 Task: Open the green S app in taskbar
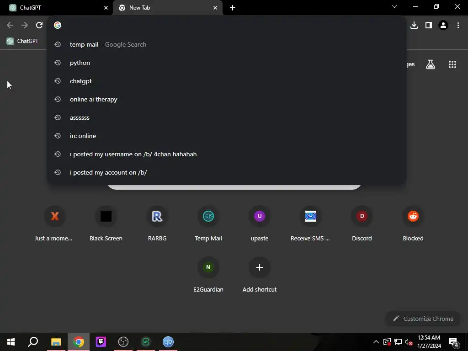point(146,342)
